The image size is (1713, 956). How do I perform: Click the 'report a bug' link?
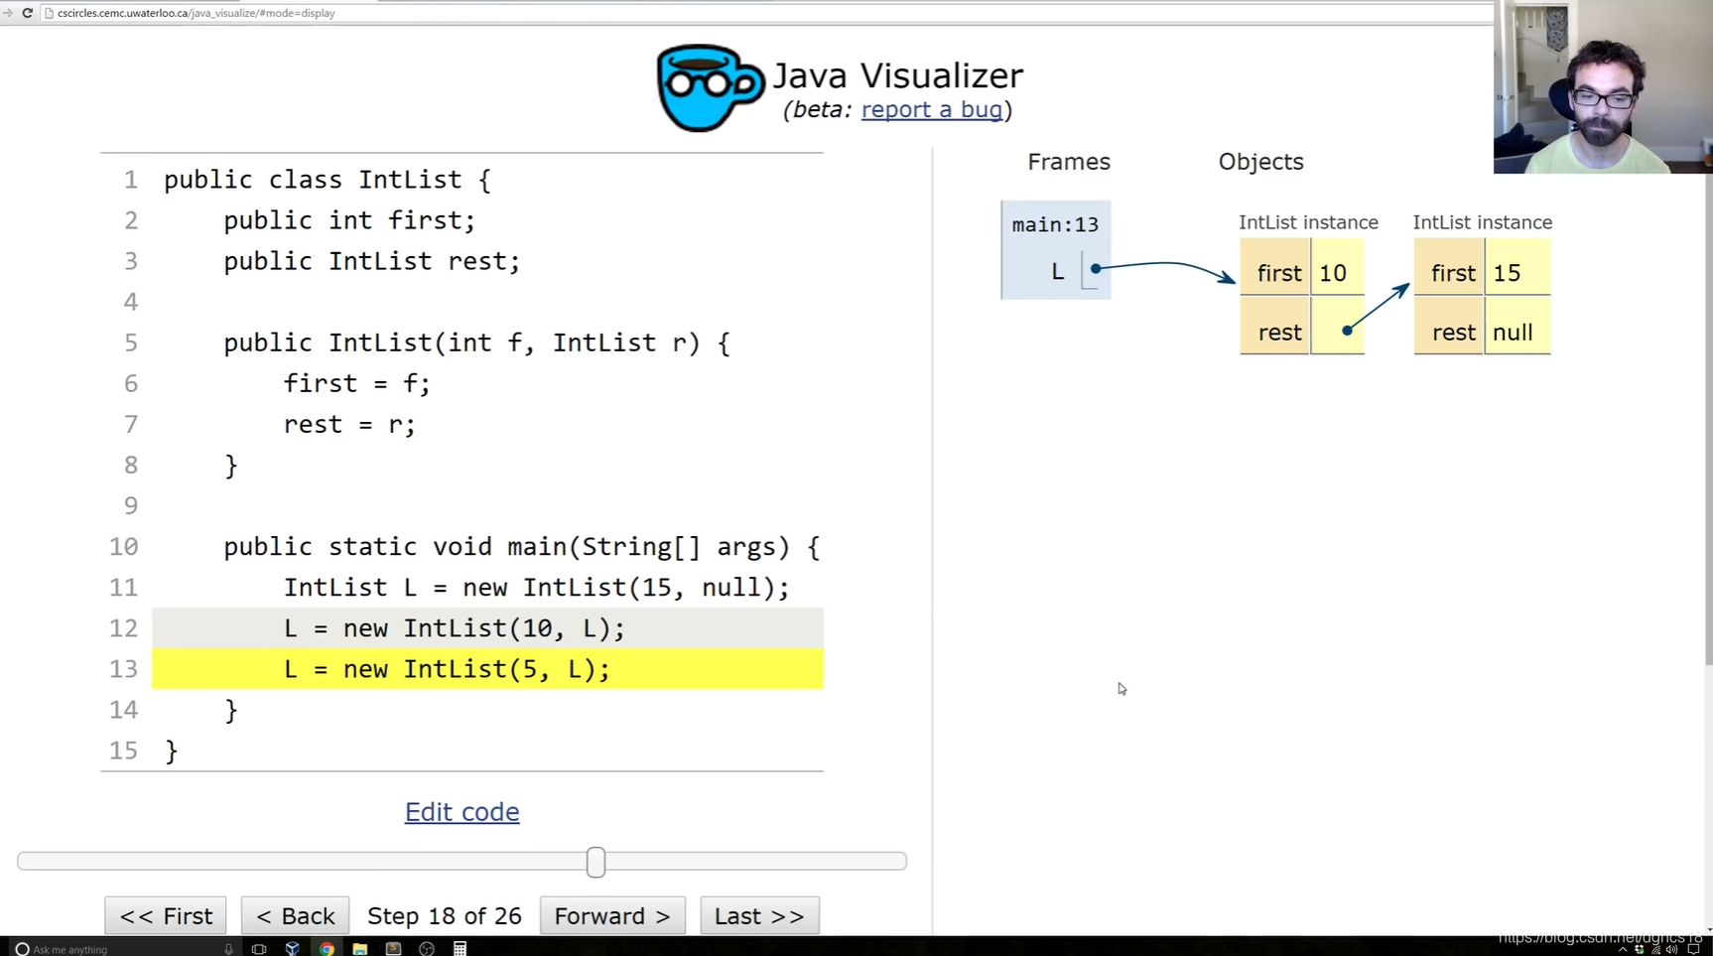tap(931, 109)
